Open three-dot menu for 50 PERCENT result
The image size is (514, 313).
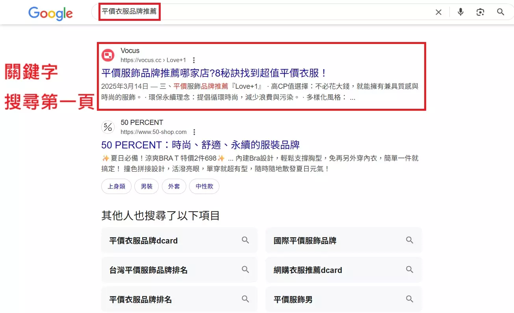click(x=194, y=132)
